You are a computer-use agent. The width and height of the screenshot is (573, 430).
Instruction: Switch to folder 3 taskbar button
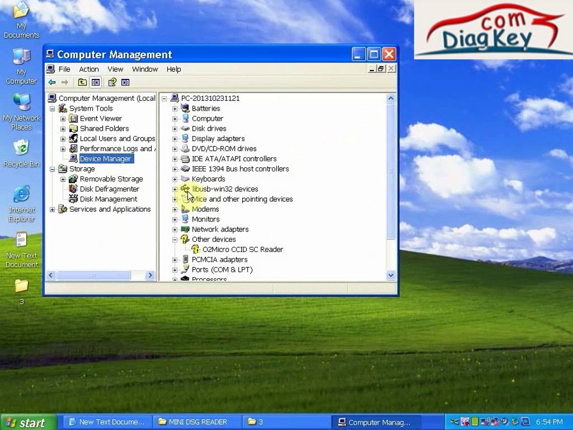pyautogui.click(x=286, y=422)
